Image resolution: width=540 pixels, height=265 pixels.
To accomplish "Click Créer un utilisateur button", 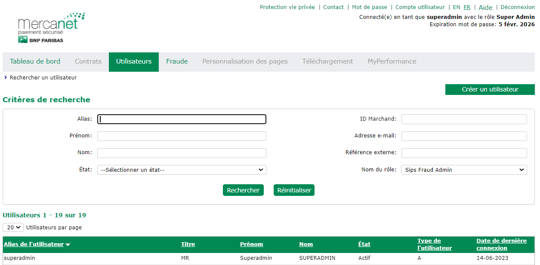I will click(490, 89).
